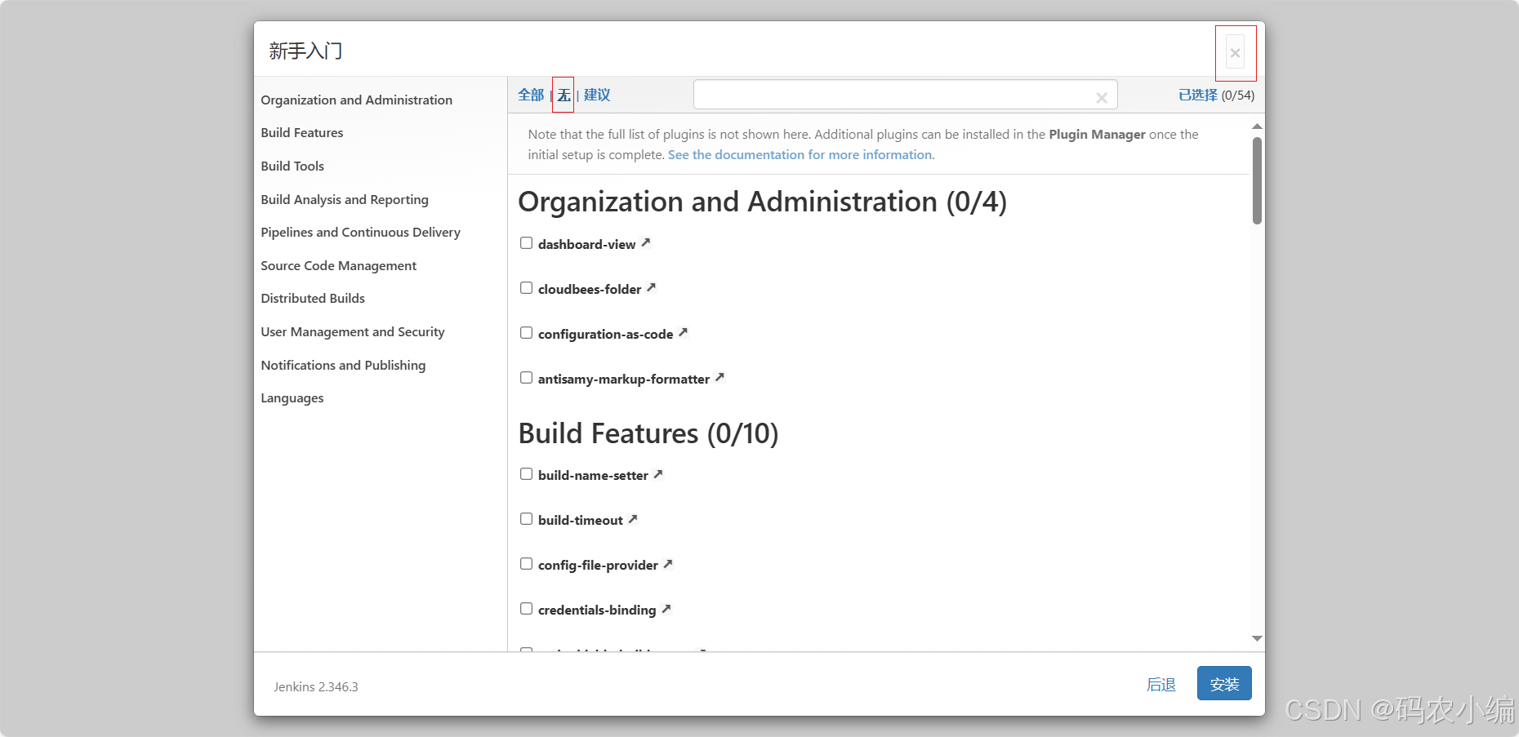Click the 安装 install button

pyautogui.click(x=1223, y=683)
